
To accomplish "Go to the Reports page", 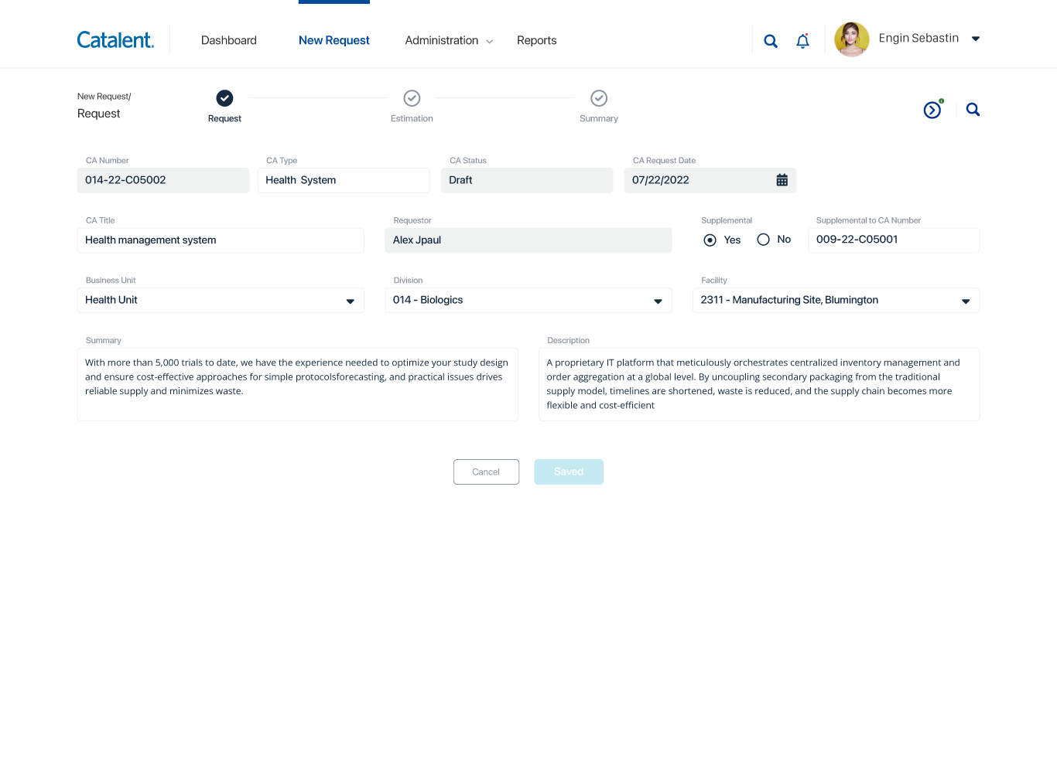I will [x=536, y=40].
